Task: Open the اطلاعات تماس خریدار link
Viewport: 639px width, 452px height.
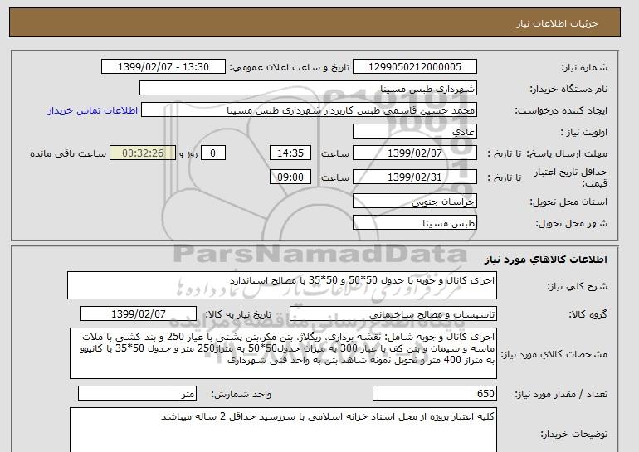Action: pyautogui.click(x=92, y=110)
